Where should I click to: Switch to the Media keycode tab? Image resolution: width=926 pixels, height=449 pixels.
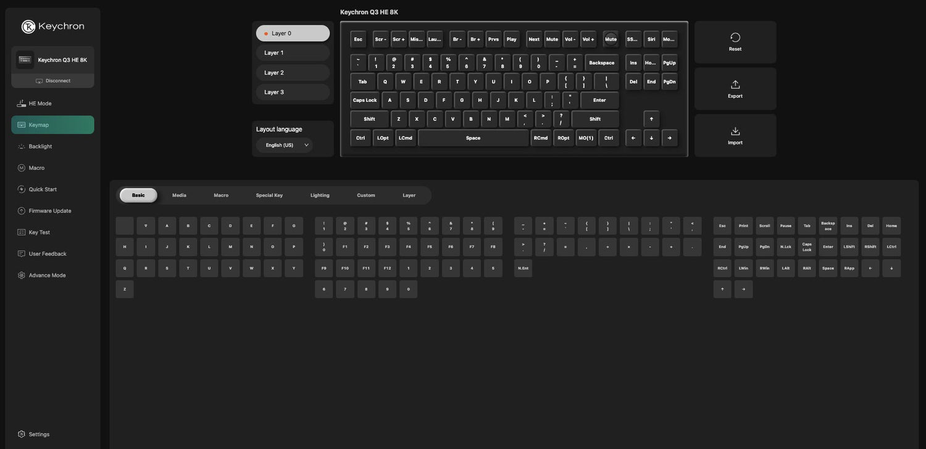coord(179,196)
